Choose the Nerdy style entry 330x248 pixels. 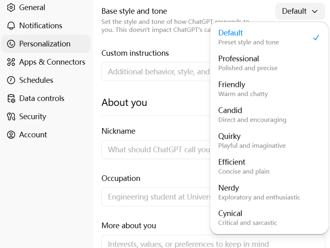[x=269, y=192]
